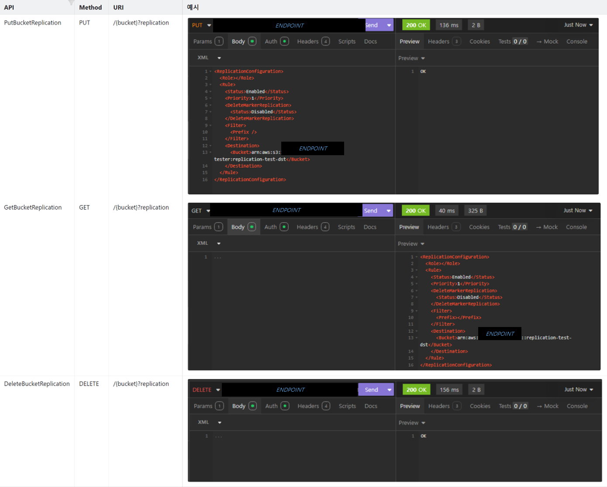The image size is (607, 487).
Task: Open Body tab in DELETE request
Action: pyautogui.click(x=244, y=406)
